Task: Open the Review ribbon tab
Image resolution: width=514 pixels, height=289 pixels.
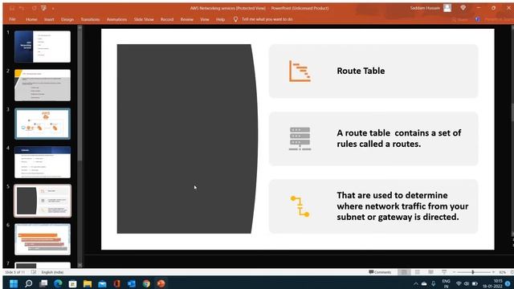Action: (187, 19)
